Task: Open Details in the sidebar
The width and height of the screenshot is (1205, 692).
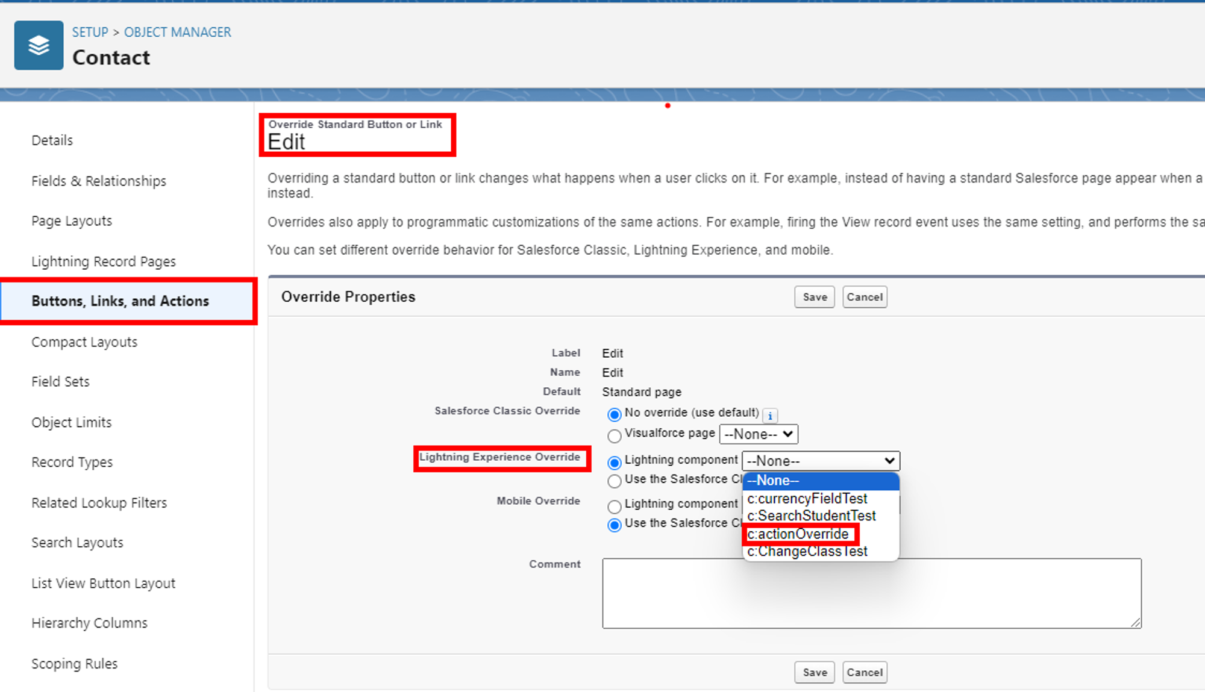Action: click(52, 140)
